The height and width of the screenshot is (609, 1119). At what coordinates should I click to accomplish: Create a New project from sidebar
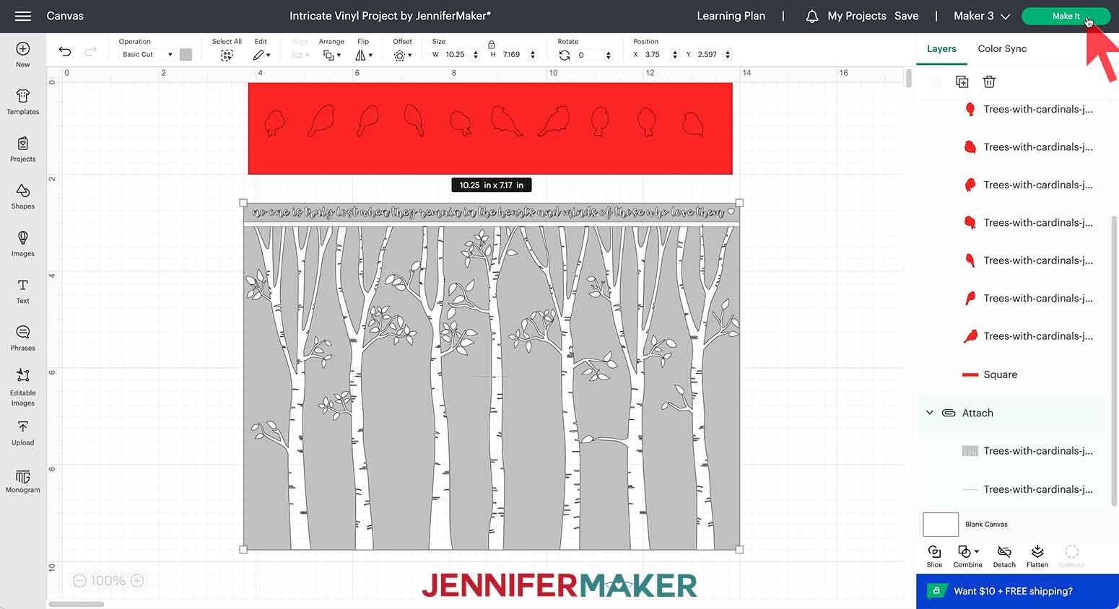click(x=23, y=54)
